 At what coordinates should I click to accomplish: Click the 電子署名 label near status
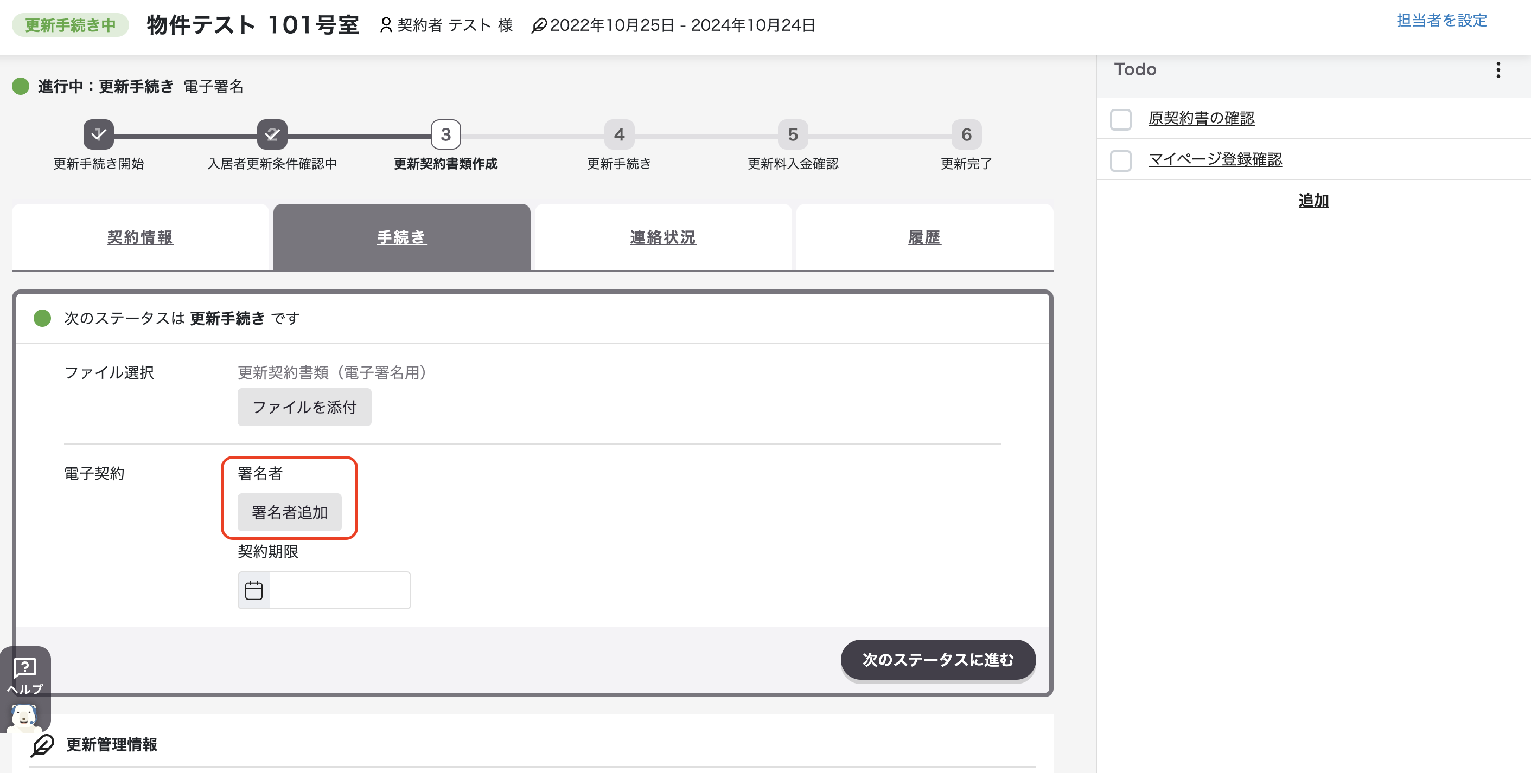click(x=213, y=87)
